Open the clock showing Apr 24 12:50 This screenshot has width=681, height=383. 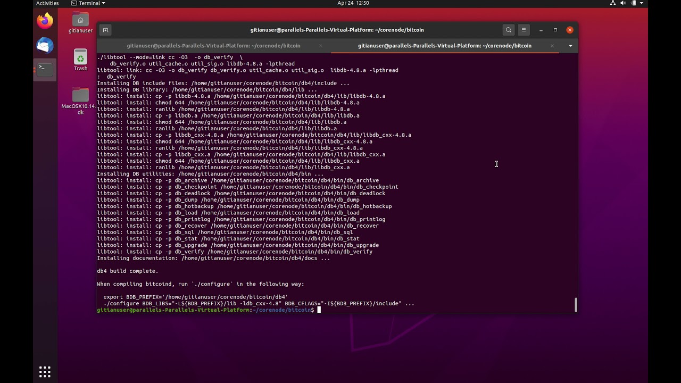(353, 3)
